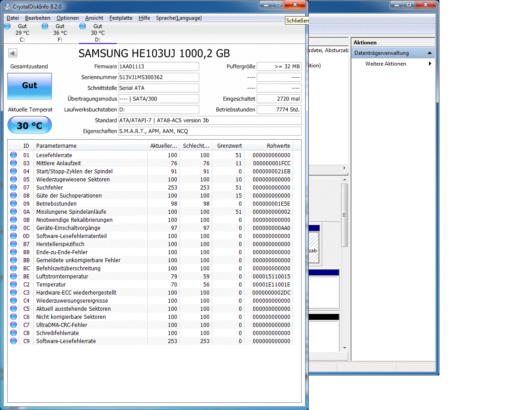Click status dot of Temperatur row
Image resolution: width=517 pixels, height=410 pixels.
coord(13,284)
